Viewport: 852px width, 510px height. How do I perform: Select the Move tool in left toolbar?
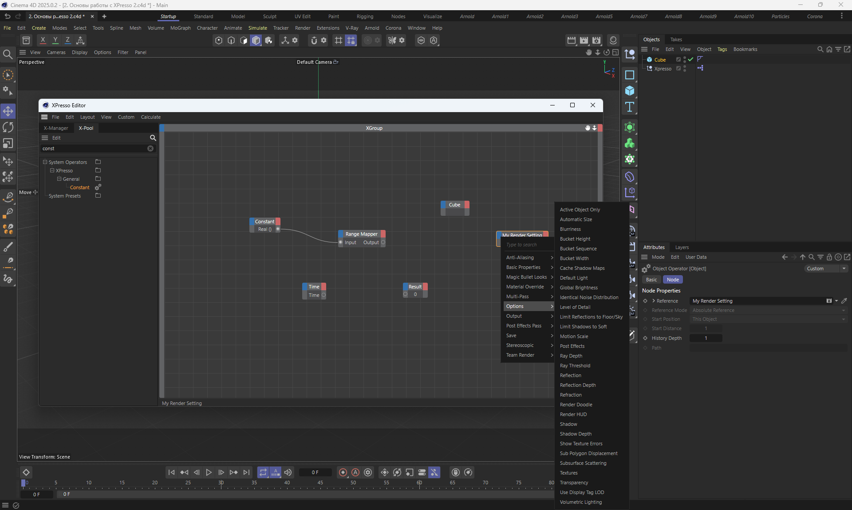pyautogui.click(x=8, y=111)
